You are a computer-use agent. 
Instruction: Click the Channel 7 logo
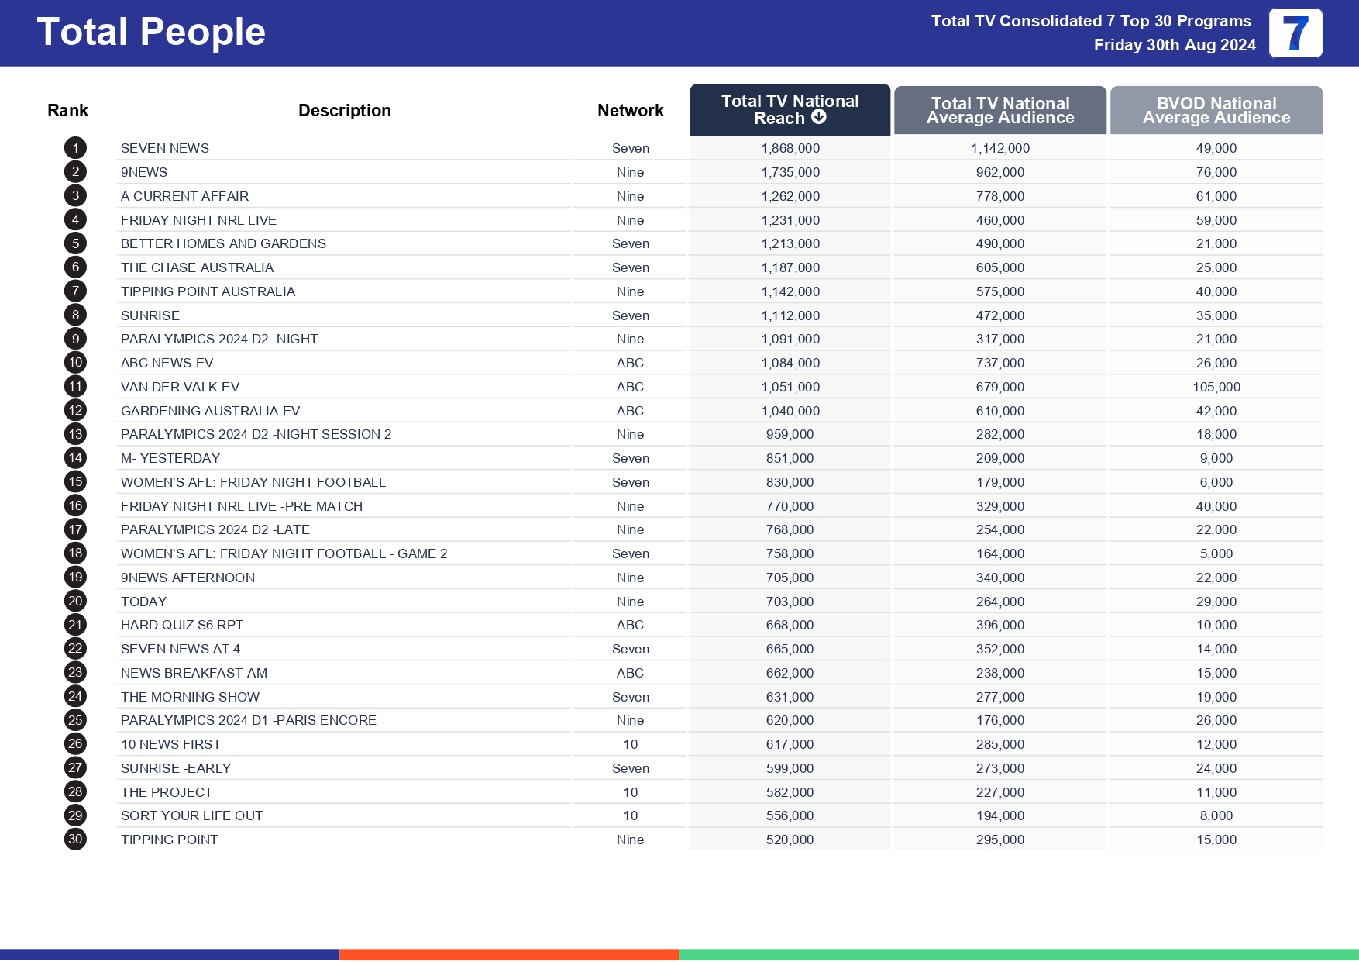coord(1295,33)
